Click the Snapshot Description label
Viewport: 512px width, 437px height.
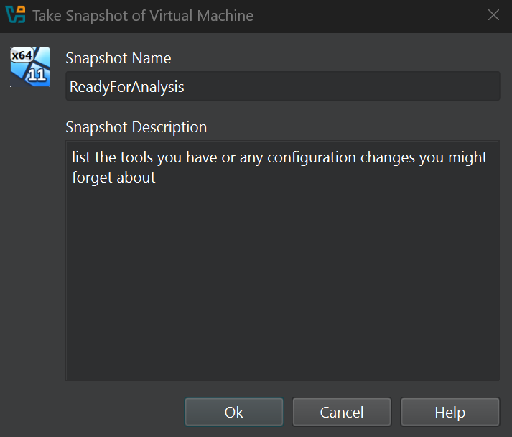click(x=136, y=127)
